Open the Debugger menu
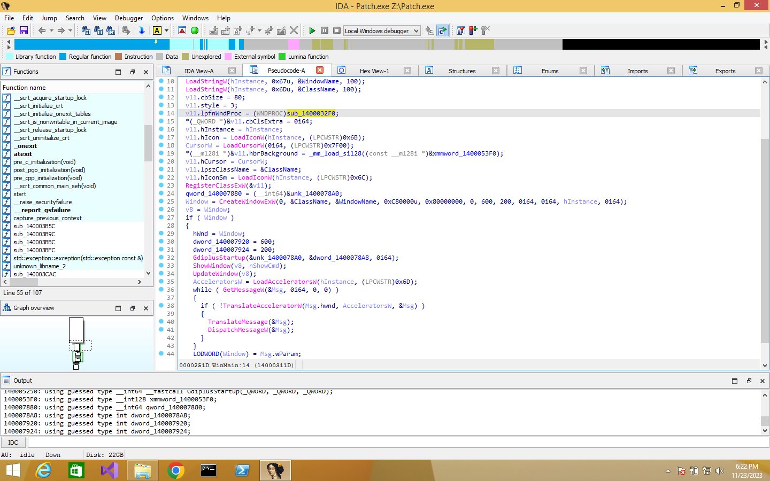Image resolution: width=770 pixels, height=481 pixels. click(x=129, y=18)
